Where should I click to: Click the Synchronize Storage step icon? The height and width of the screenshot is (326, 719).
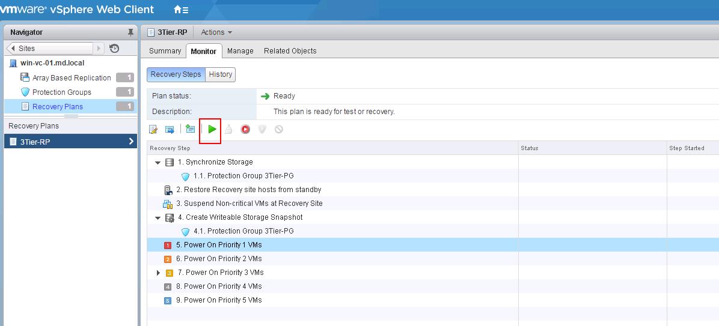coord(169,162)
